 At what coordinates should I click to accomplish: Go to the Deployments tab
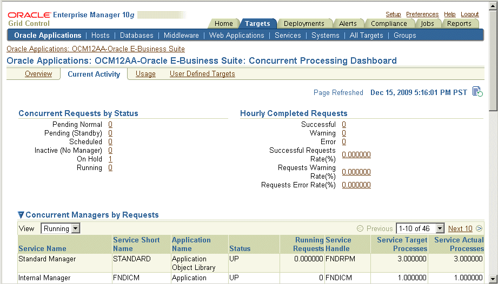(304, 23)
